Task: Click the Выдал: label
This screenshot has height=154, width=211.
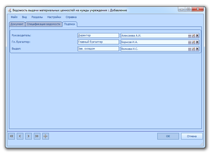Action: click(17, 49)
